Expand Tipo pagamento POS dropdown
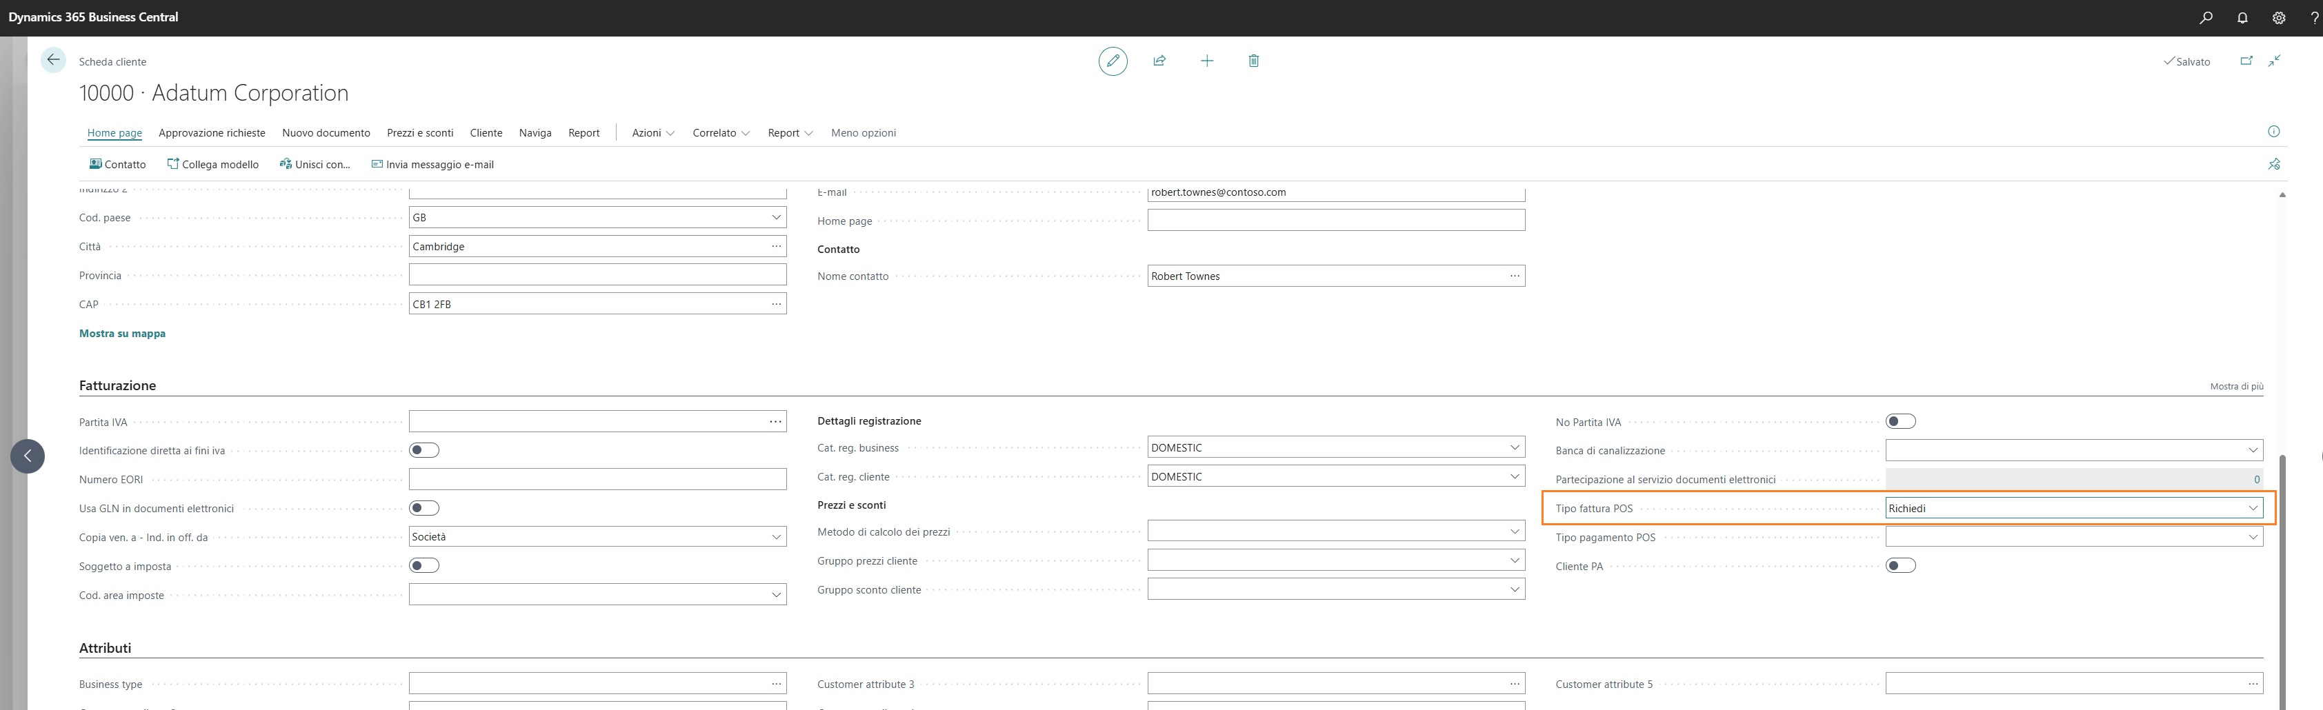This screenshot has width=2323, height=710. coord(2253,537)
